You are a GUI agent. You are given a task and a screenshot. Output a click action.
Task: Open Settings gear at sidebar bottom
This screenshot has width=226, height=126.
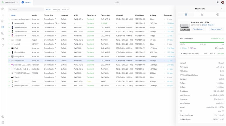[x=3, y=117]
